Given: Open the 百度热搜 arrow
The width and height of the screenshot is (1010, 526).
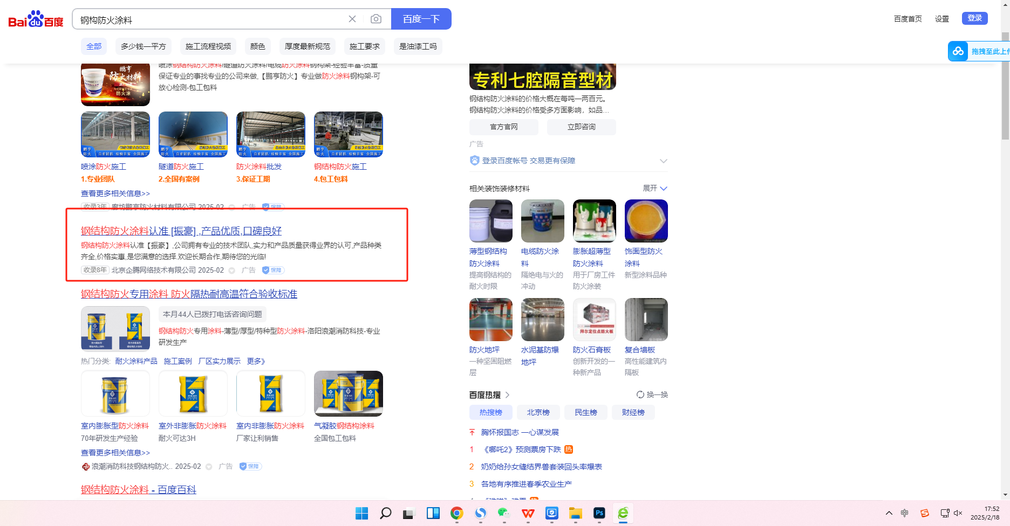Looking at the screenshot, I should click(x=508, y=395).
